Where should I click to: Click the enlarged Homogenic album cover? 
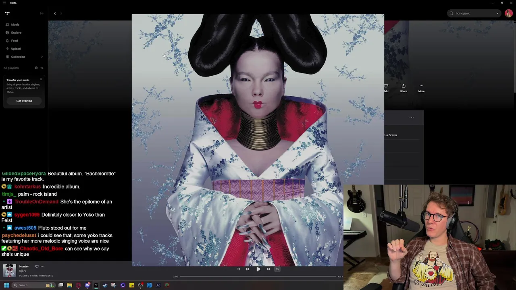(258, 140)
